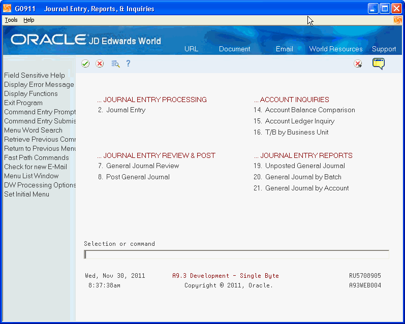Open the Support banner link
This screenshot has height=324, width=405.
pos(384,49)
